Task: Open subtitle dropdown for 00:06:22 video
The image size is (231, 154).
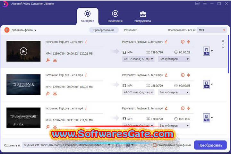Action: [x=174, y=59]
